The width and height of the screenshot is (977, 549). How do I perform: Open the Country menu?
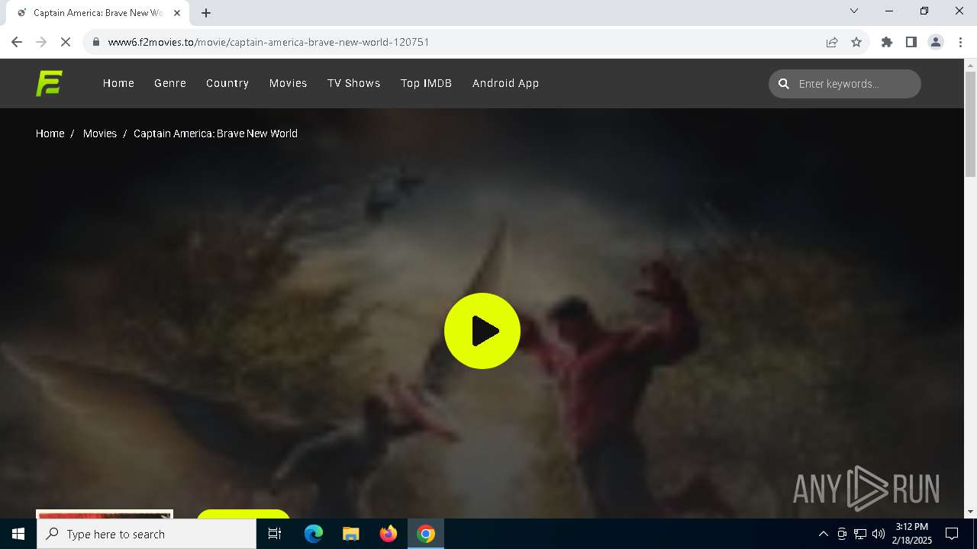click(x=227, y=83)
